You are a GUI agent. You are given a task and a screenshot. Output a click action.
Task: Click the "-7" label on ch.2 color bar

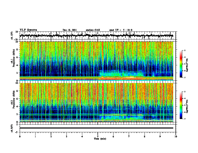click(x=184, y=119)
